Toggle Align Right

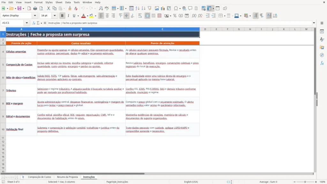tap(113, 16)
